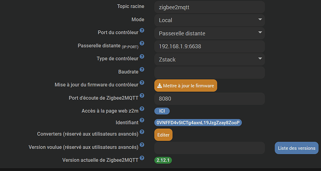Screen dimensions: 321x171
Task: Focus the empty Baudrate field
Action: click(x=209, y=72)
